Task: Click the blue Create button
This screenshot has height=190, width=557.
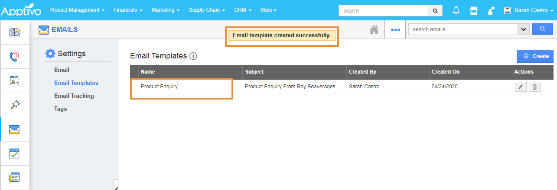Action: click(535, 56)
